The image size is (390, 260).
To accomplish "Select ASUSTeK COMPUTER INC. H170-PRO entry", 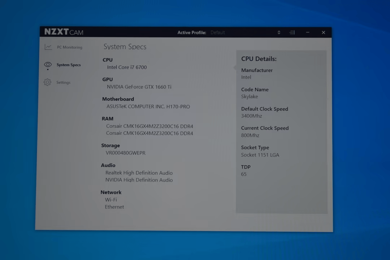I will pyautogui.click(x=148, y=107).
